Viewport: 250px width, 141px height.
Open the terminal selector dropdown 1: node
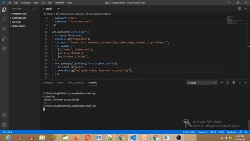202,83
